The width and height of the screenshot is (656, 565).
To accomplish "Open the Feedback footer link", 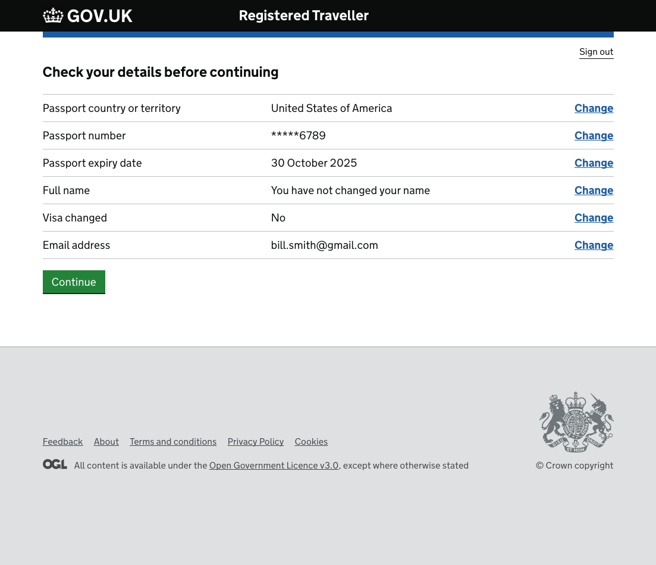I will click(x=62, y=442).
